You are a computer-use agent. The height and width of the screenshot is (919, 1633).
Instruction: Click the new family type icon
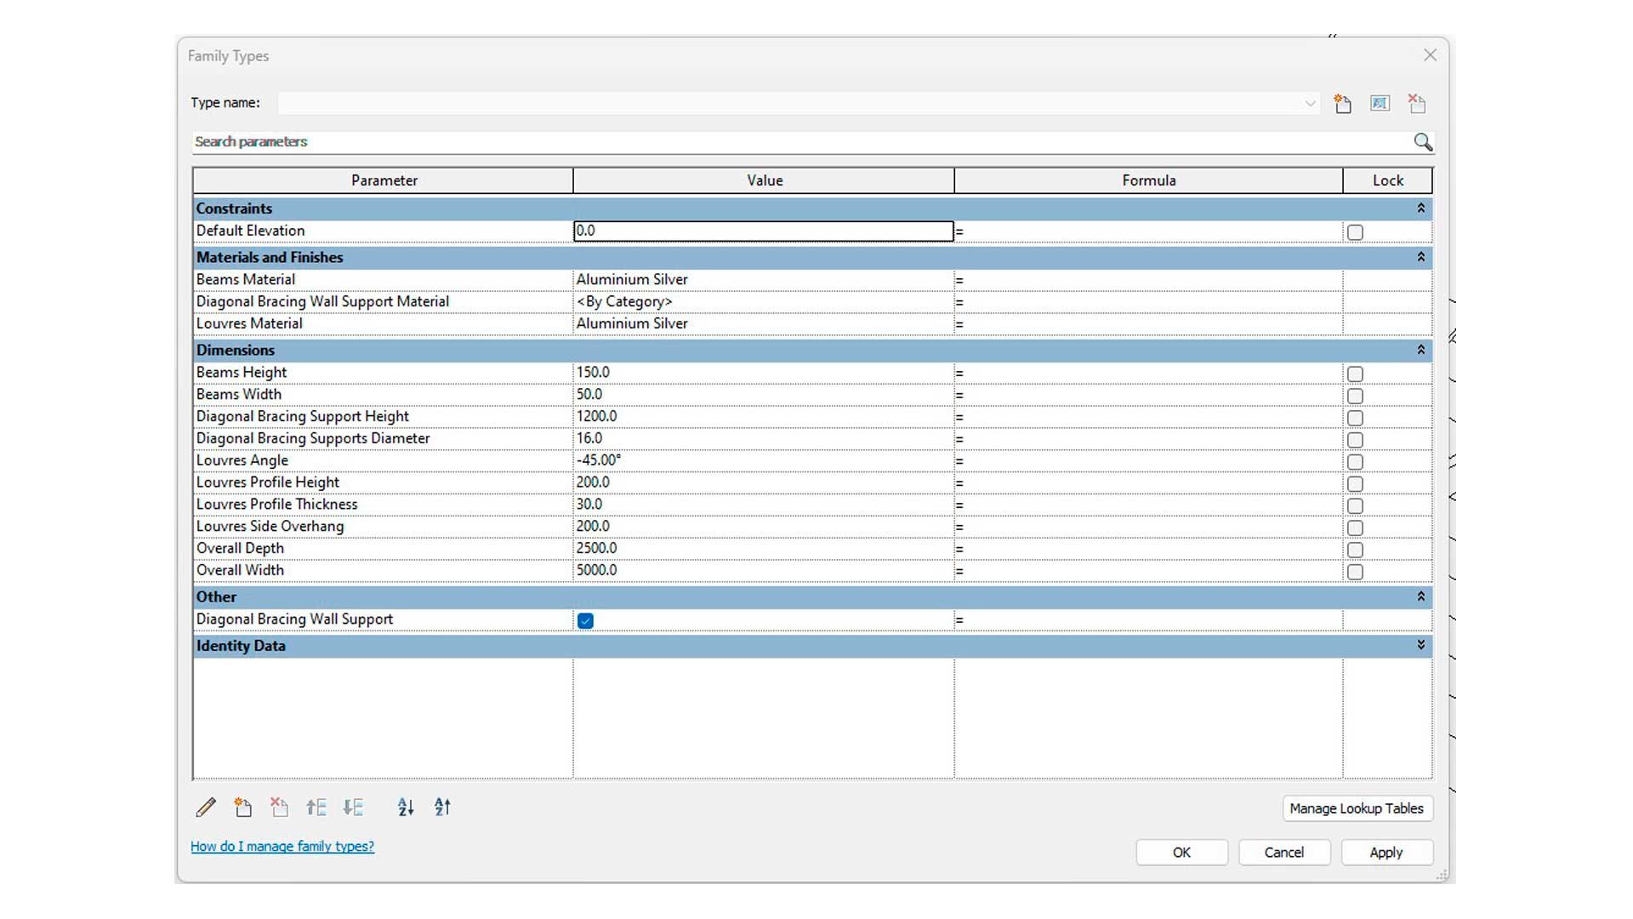tap(1342, 102)
